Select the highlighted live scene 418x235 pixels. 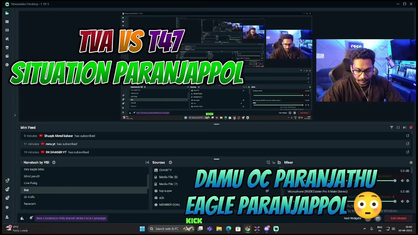[x=84, y=190]
